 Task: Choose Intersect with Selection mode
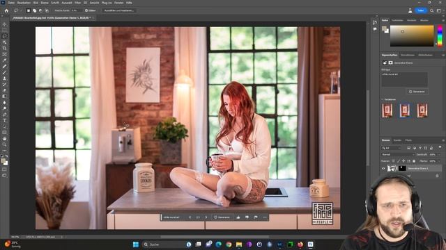(x=47, y=10)
